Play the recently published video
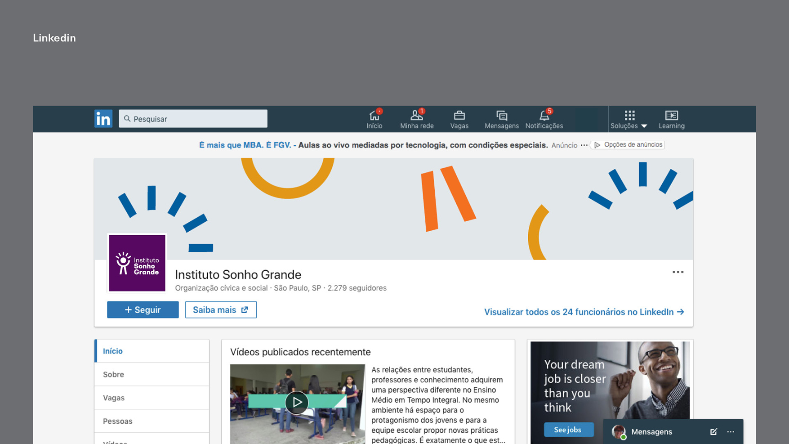The width and height of the screenshot is (789, 444). pyautogui.click(x=297, y=402)
